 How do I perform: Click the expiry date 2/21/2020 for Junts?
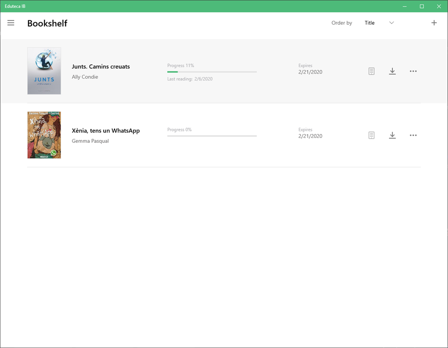pos(310,72)
